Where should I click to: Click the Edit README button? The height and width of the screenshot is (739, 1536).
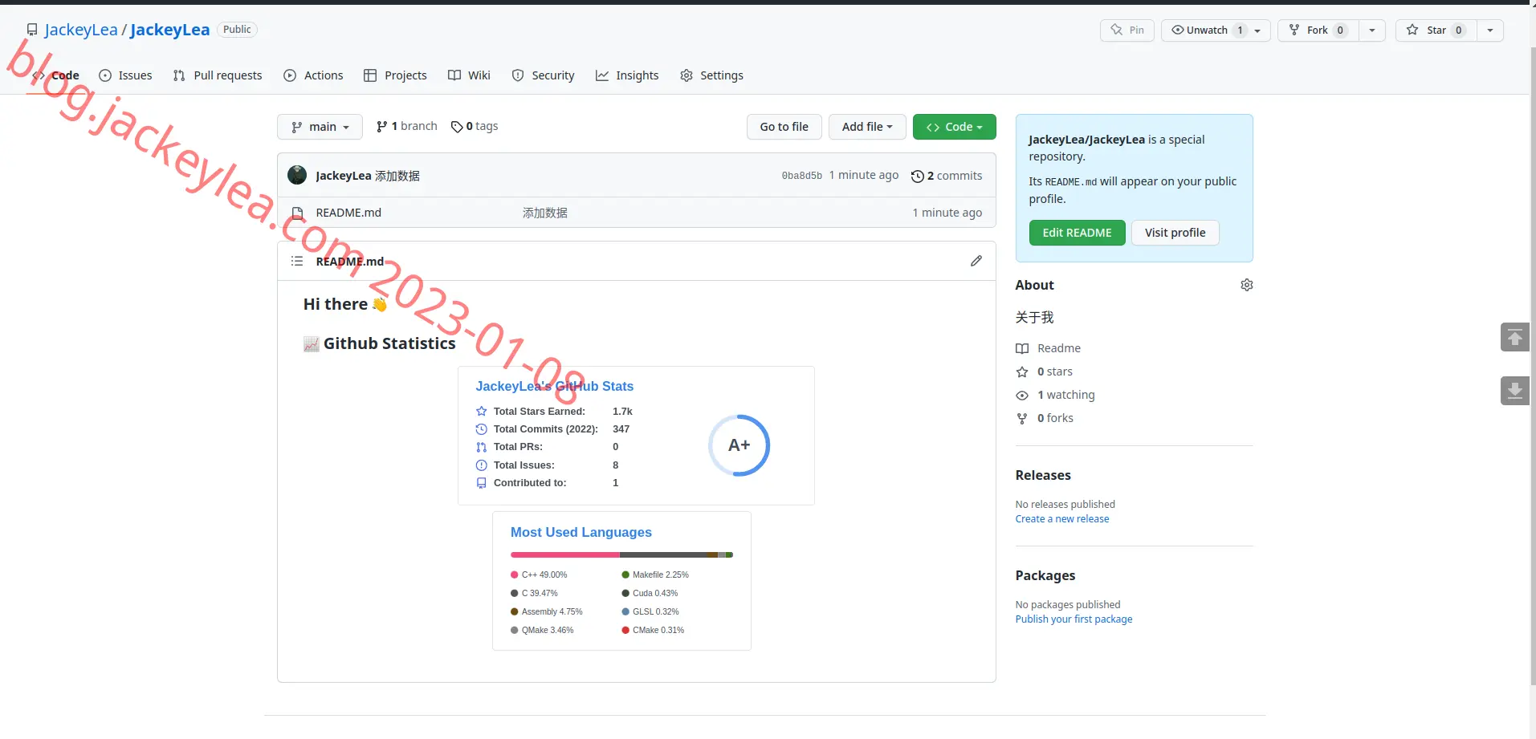tap(1077, 233)
